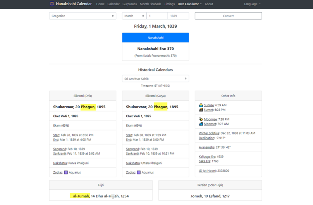Click End link in Bikrami (Surya) card
Image resolution: width=313 pixels, height=205 pixels.
pyautogui.click(x=129, y=140)
